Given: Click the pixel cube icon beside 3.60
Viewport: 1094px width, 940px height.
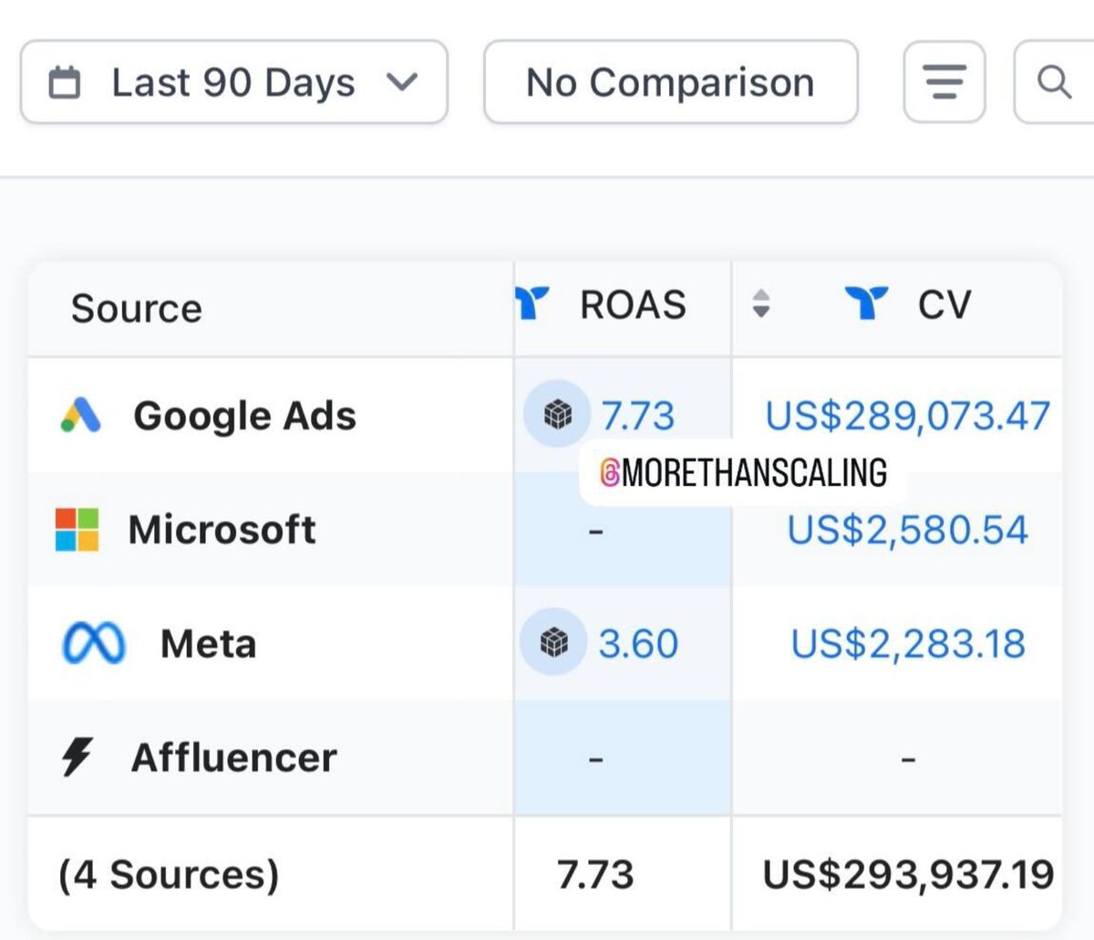Looking at the screenshot, I should point(553,642).
